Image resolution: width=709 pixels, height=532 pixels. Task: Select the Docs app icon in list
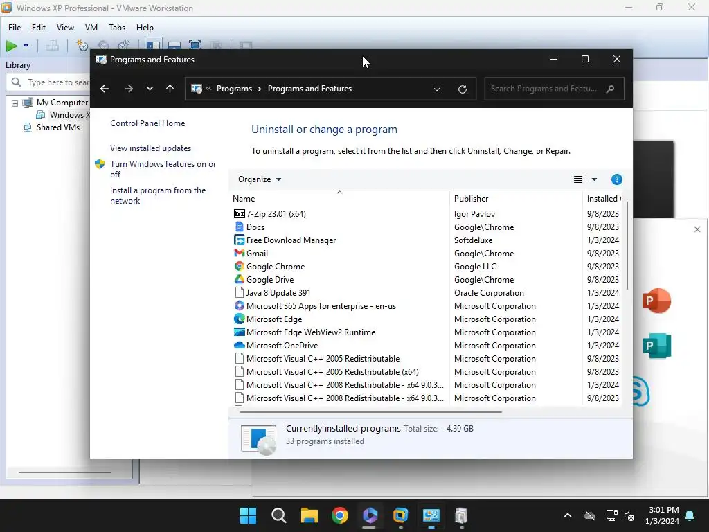pos(239,227)
